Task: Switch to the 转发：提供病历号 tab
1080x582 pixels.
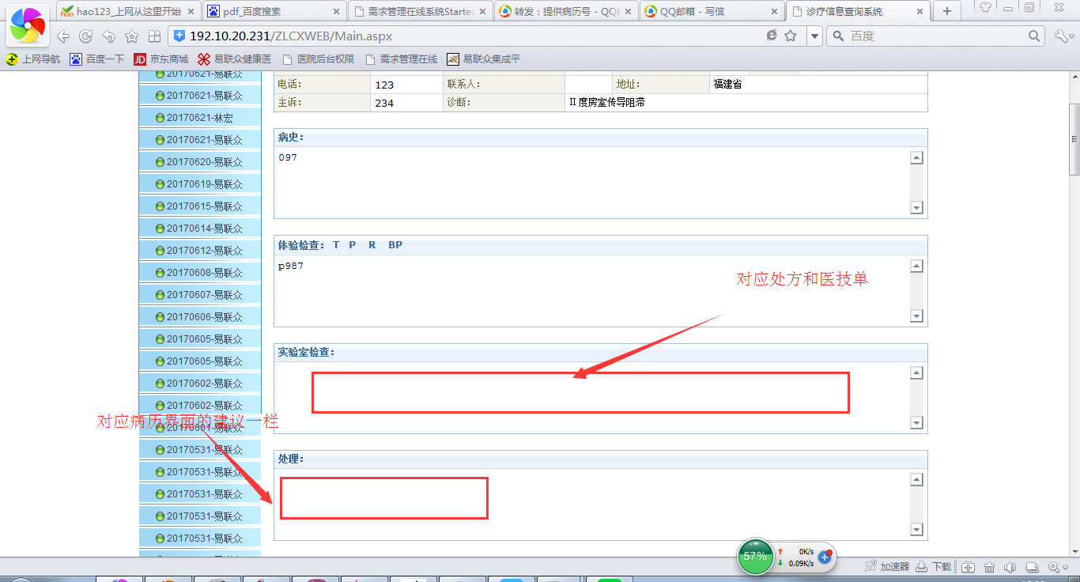Action: [x=567, y=12]
